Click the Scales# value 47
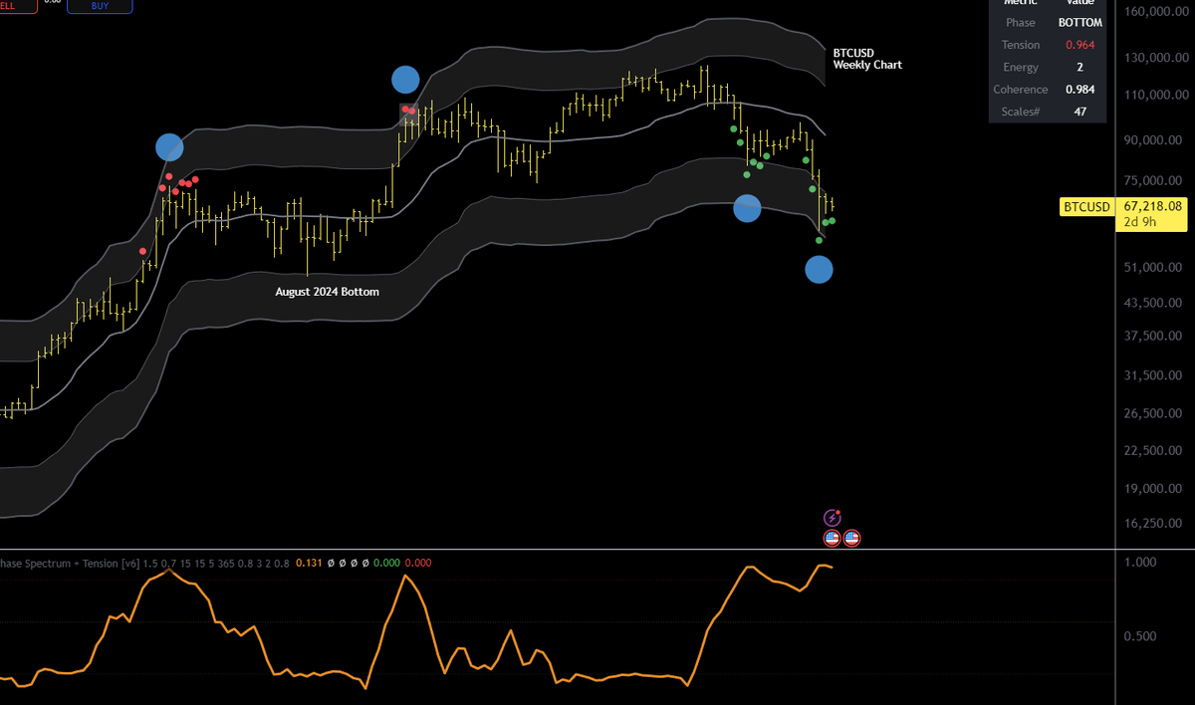1195x705 pixels. [x=1079, y=112]
